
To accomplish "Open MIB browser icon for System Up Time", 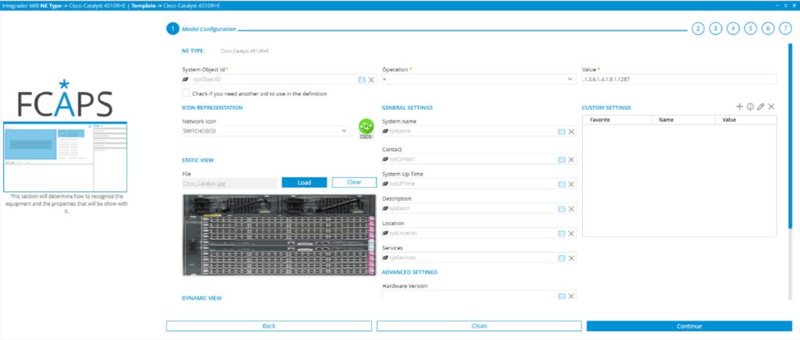I will click(561, 184).
